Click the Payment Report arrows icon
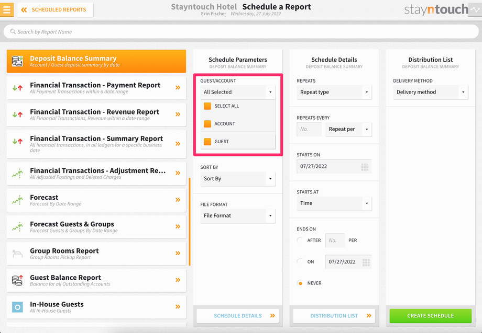482x333 pixels. tap(17, 88)
